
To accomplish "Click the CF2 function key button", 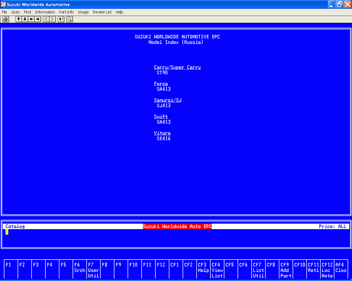I will [x=190, y=269].
